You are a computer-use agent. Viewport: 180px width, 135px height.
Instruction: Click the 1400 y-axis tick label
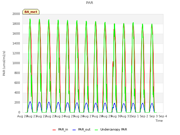click(x=16, y=43)
